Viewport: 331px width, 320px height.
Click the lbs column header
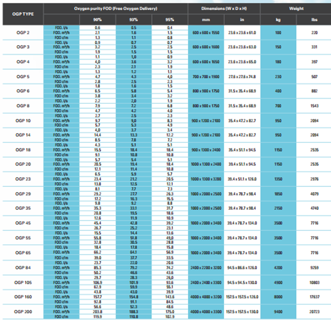coord(314,20)
